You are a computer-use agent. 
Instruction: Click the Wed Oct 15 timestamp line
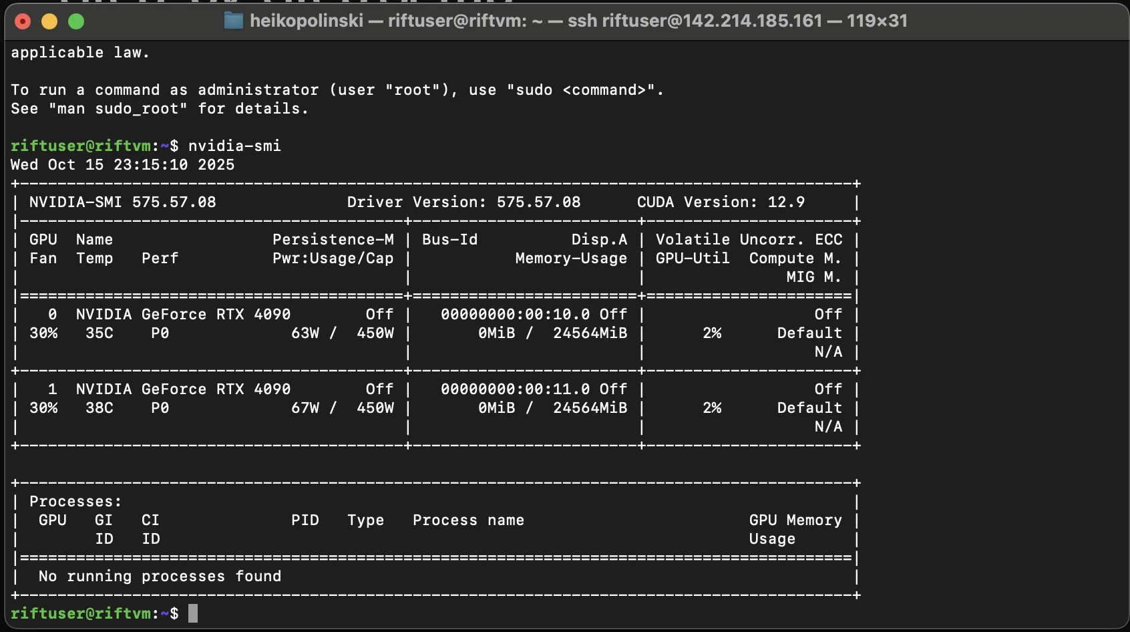122,164
